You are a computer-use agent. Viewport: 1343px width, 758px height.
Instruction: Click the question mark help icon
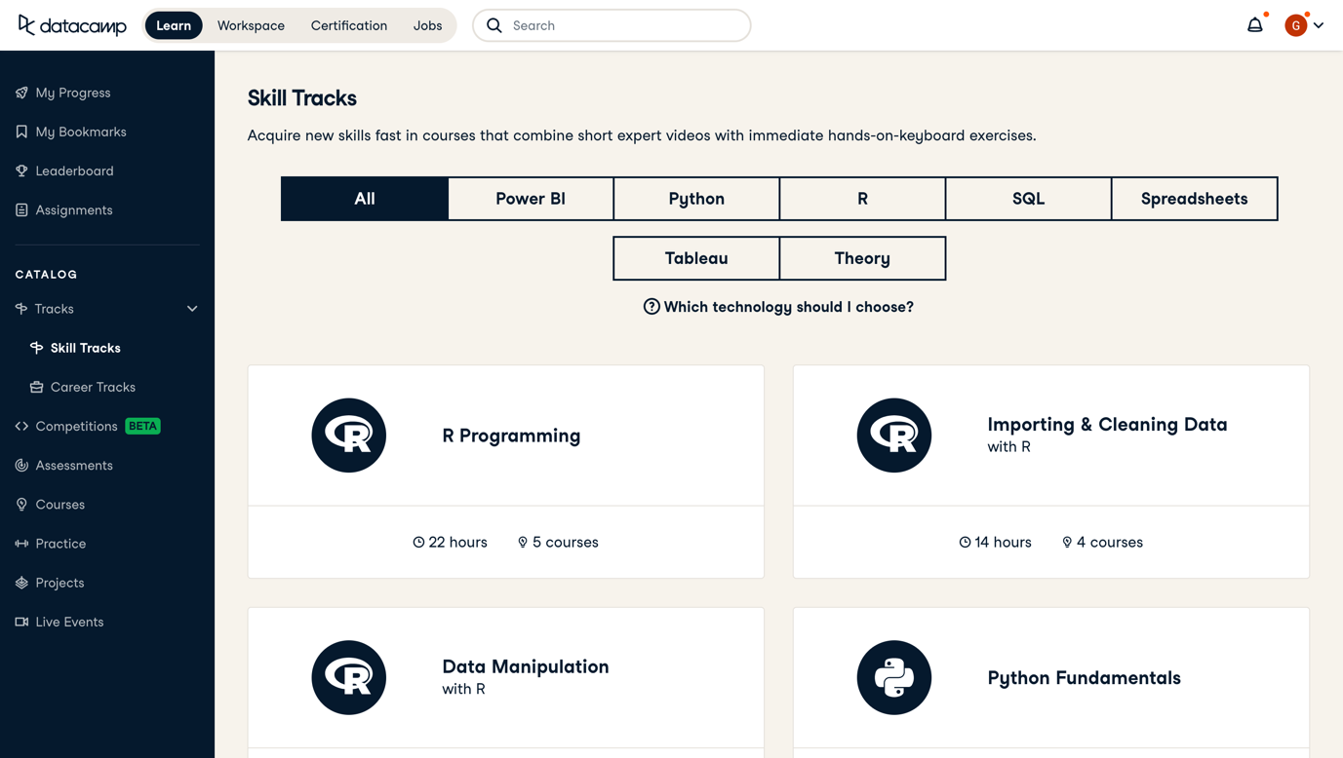click(652, 307)
